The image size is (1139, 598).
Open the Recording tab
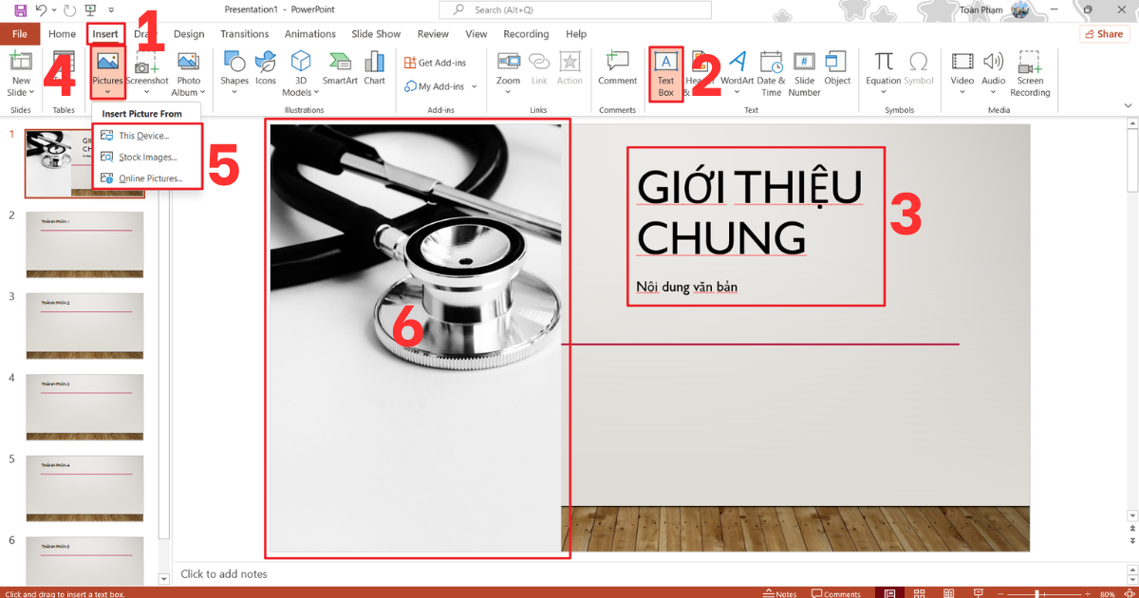tap(526, 34)
